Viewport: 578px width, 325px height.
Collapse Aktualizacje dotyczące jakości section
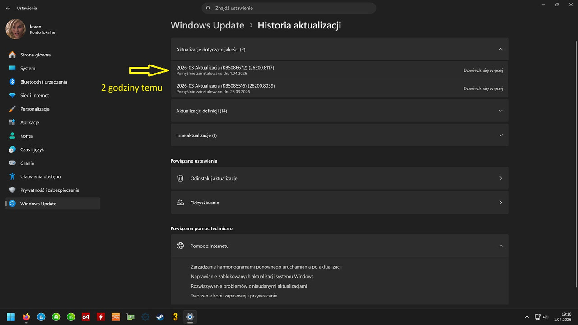click(500, 49)
